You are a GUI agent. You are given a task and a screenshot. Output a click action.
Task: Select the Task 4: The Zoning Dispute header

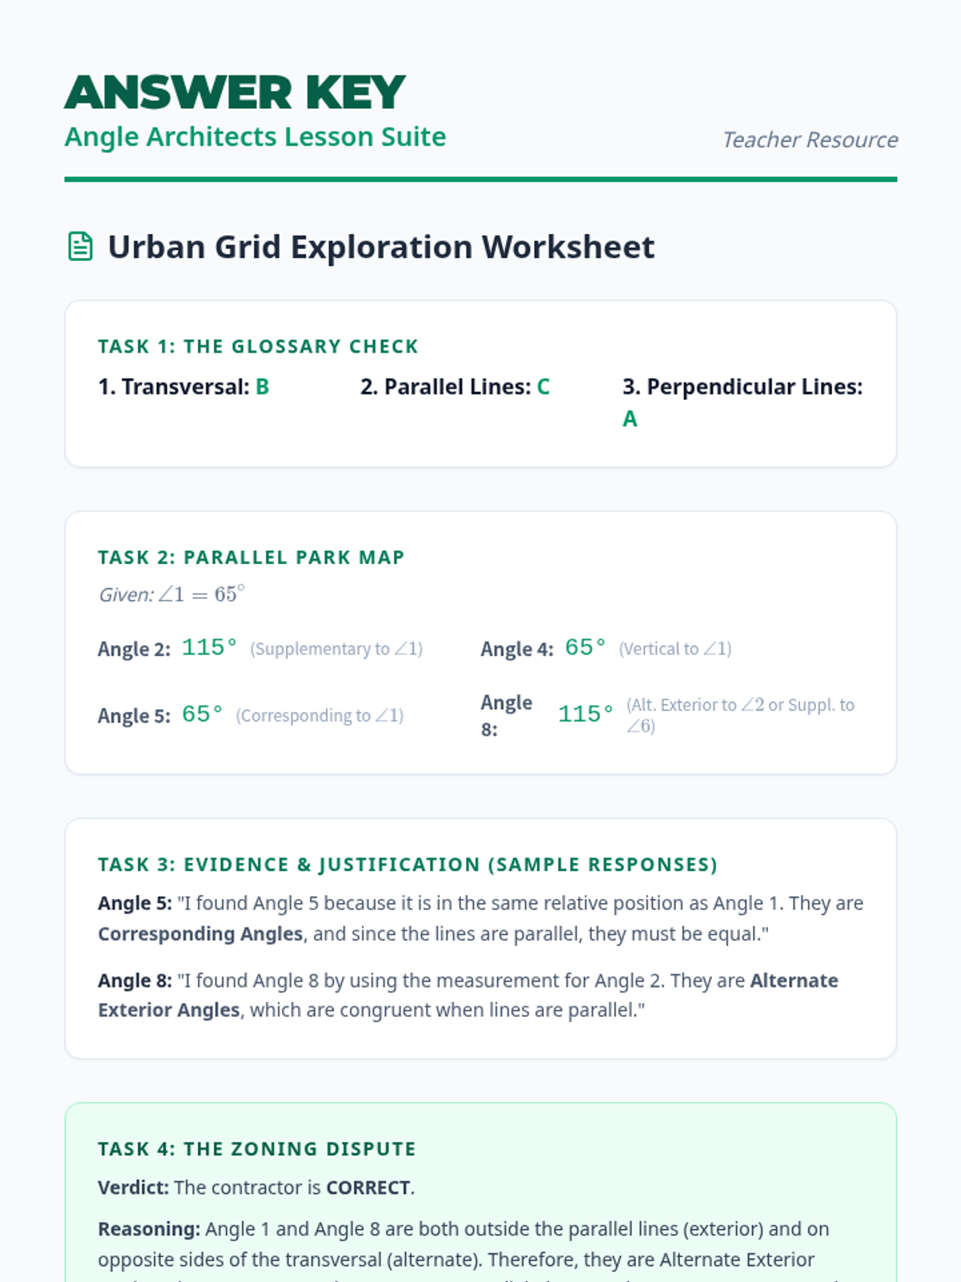click(256, 1149)
